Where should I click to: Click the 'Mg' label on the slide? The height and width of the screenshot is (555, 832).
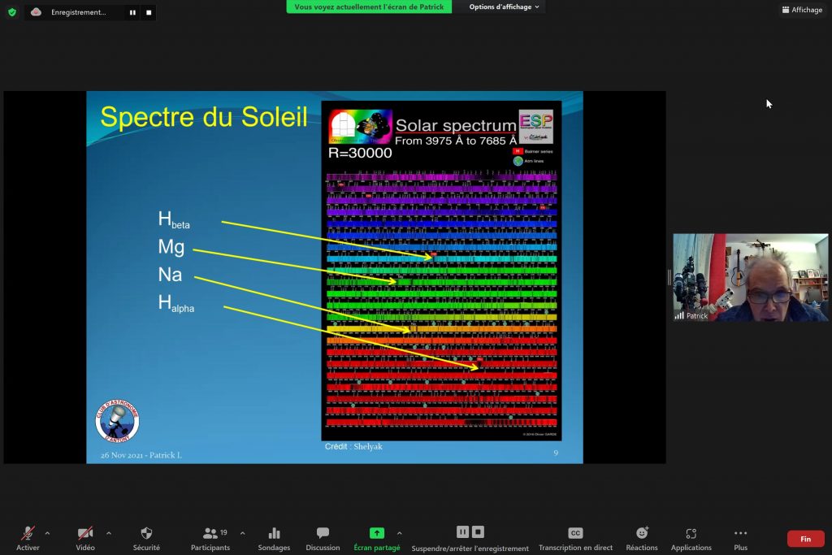point(171,247)
